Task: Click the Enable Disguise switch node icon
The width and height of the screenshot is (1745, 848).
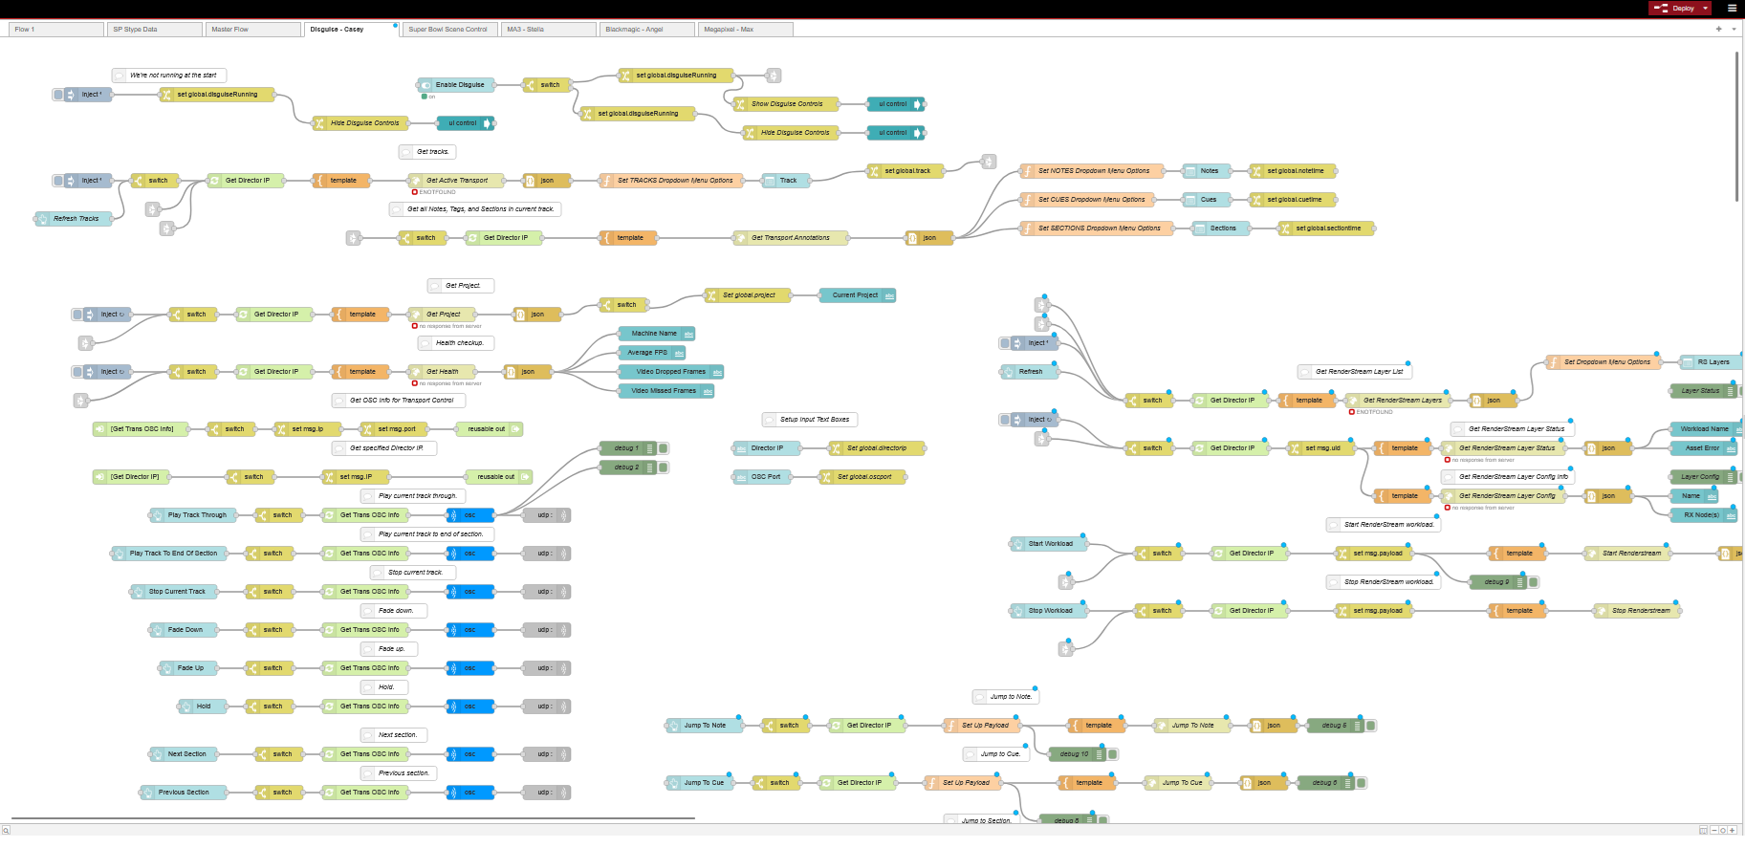Action: click(425, 85)
